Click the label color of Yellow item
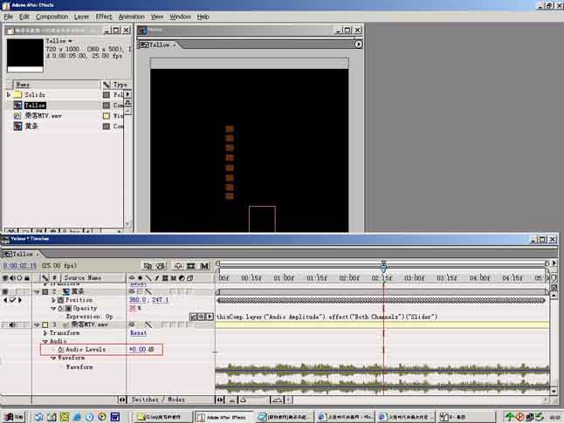The width and height of the screenshot is (564, 423). pos(107,106)
